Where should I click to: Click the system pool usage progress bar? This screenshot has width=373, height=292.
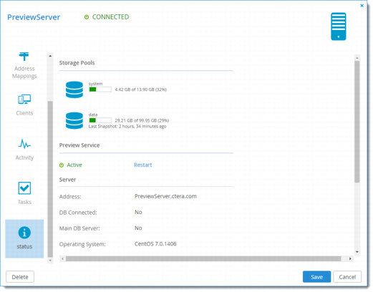100,89
